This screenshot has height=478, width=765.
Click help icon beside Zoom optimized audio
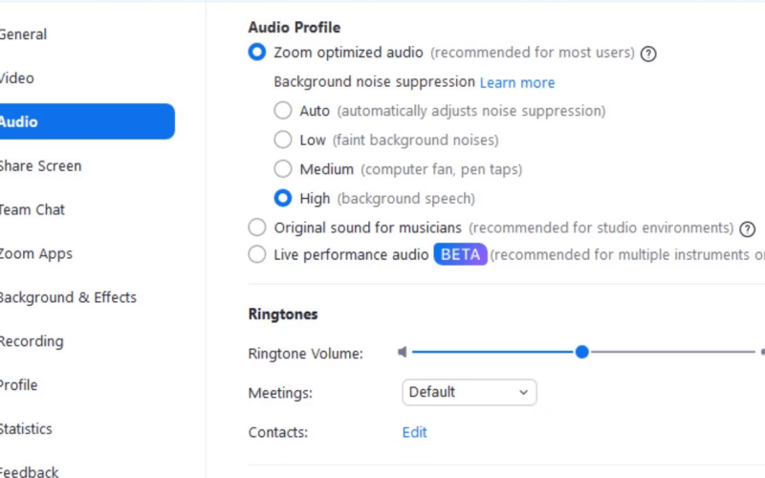tap(648, 54)
